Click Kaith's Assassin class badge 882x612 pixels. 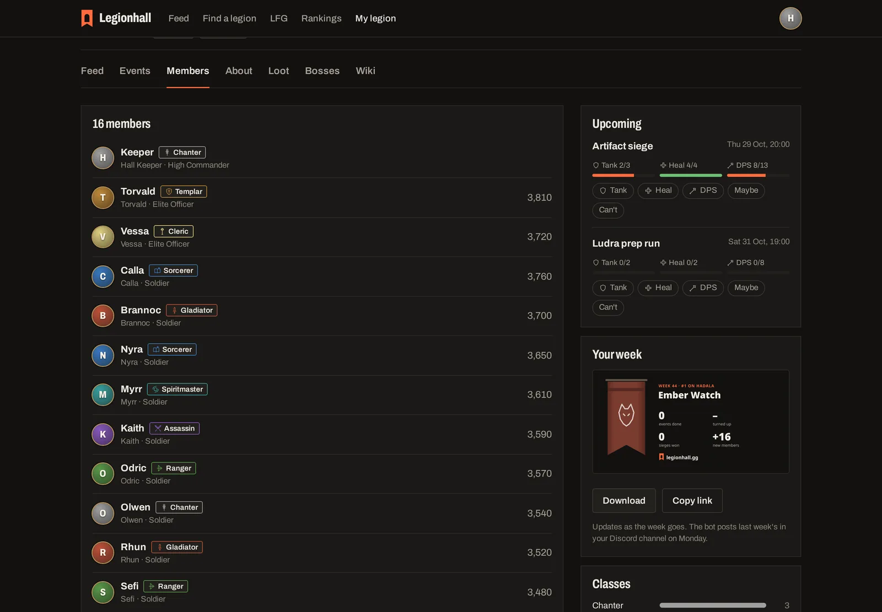tap(174, 429)
